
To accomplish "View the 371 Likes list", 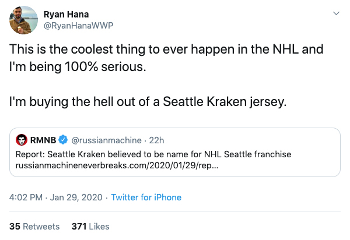I will point(90,226).
